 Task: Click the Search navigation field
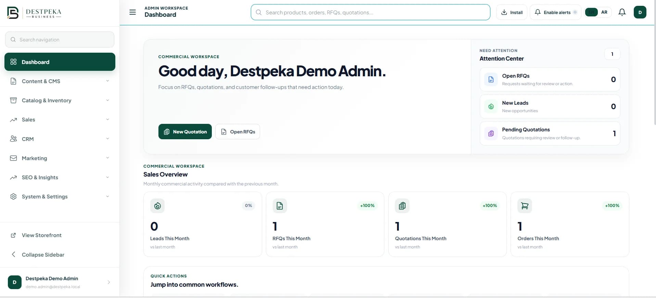click(x=60, y=40)
